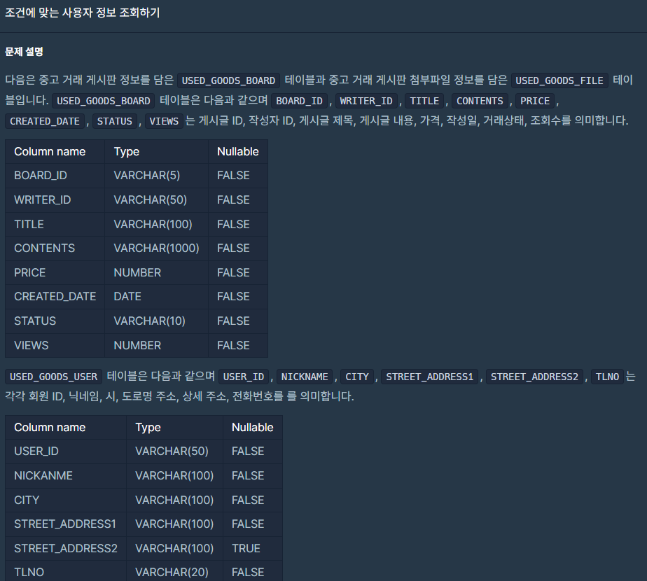
Task: Click FALSE in the TLNO row
Action: (x=253, y=571)
